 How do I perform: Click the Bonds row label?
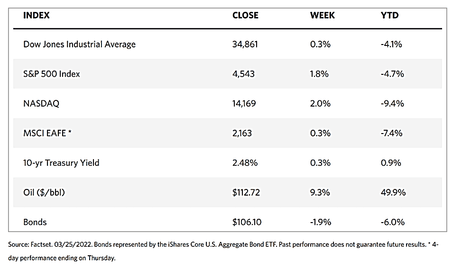point(35,222)
